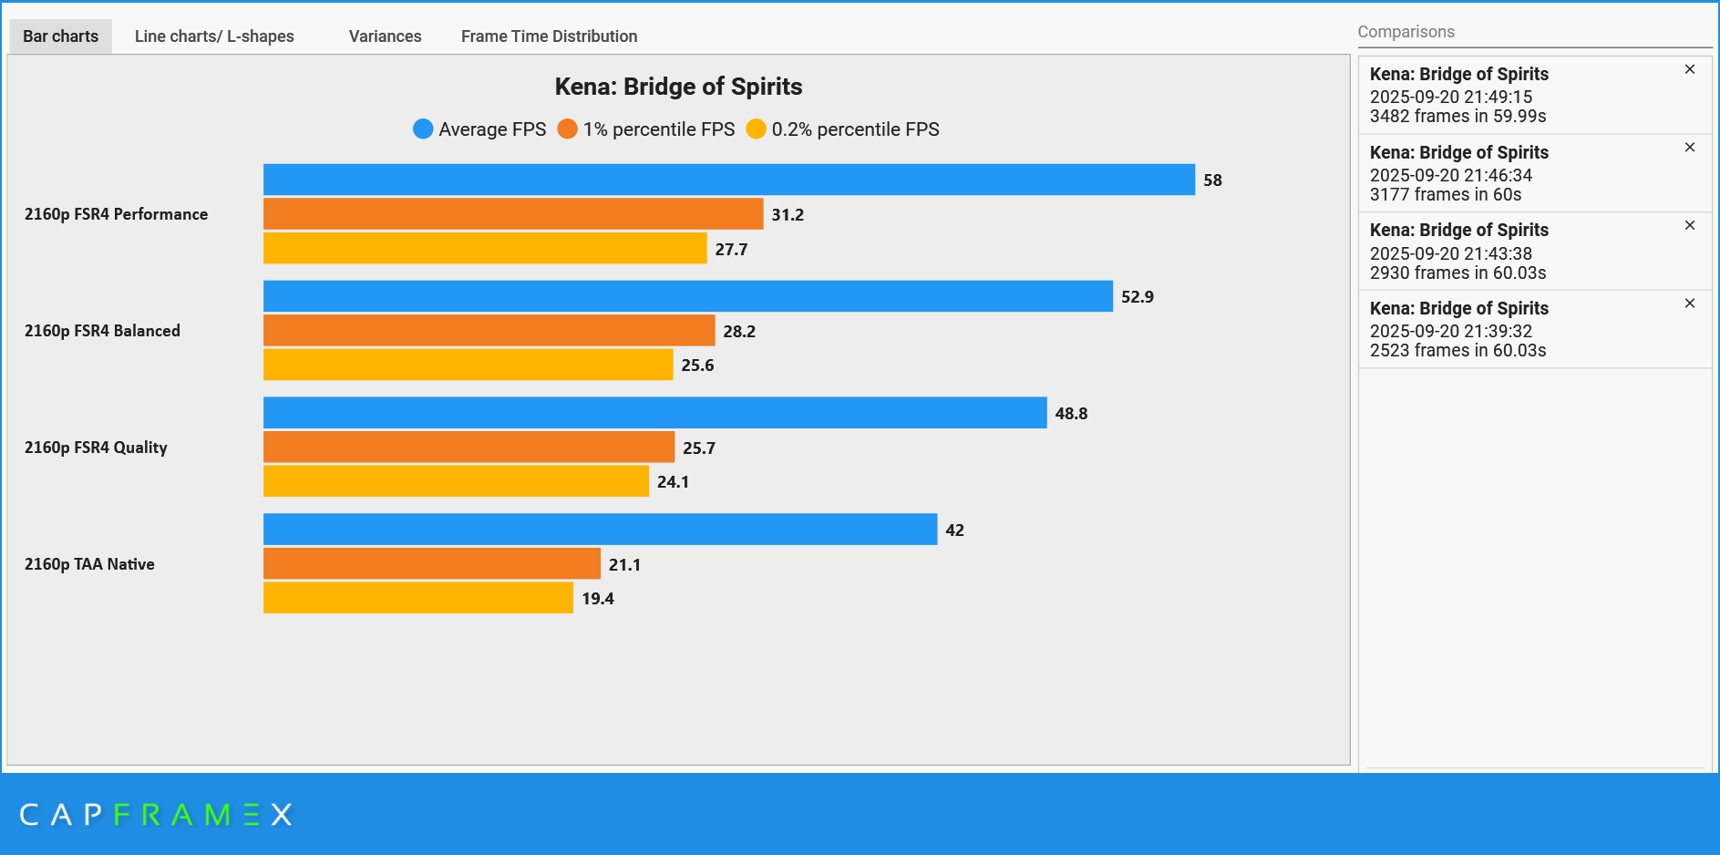This screenshot has height=855, width=1720.
Task: Select the Bar charts tab
Action: 59,36
